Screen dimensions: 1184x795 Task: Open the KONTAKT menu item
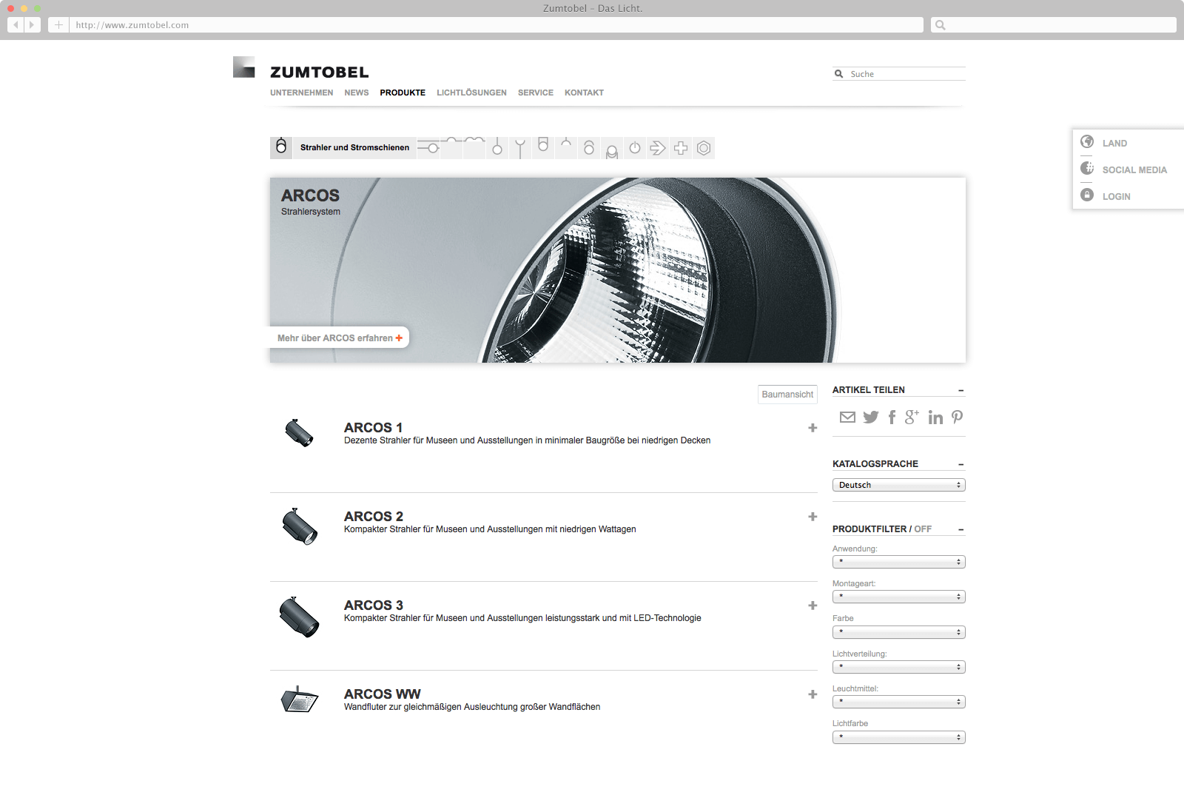tap(584, 93)
